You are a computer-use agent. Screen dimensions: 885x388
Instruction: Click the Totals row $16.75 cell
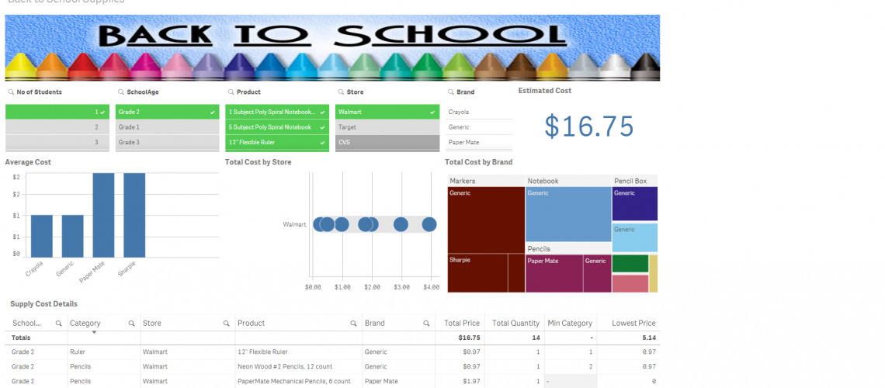point(460,338)
